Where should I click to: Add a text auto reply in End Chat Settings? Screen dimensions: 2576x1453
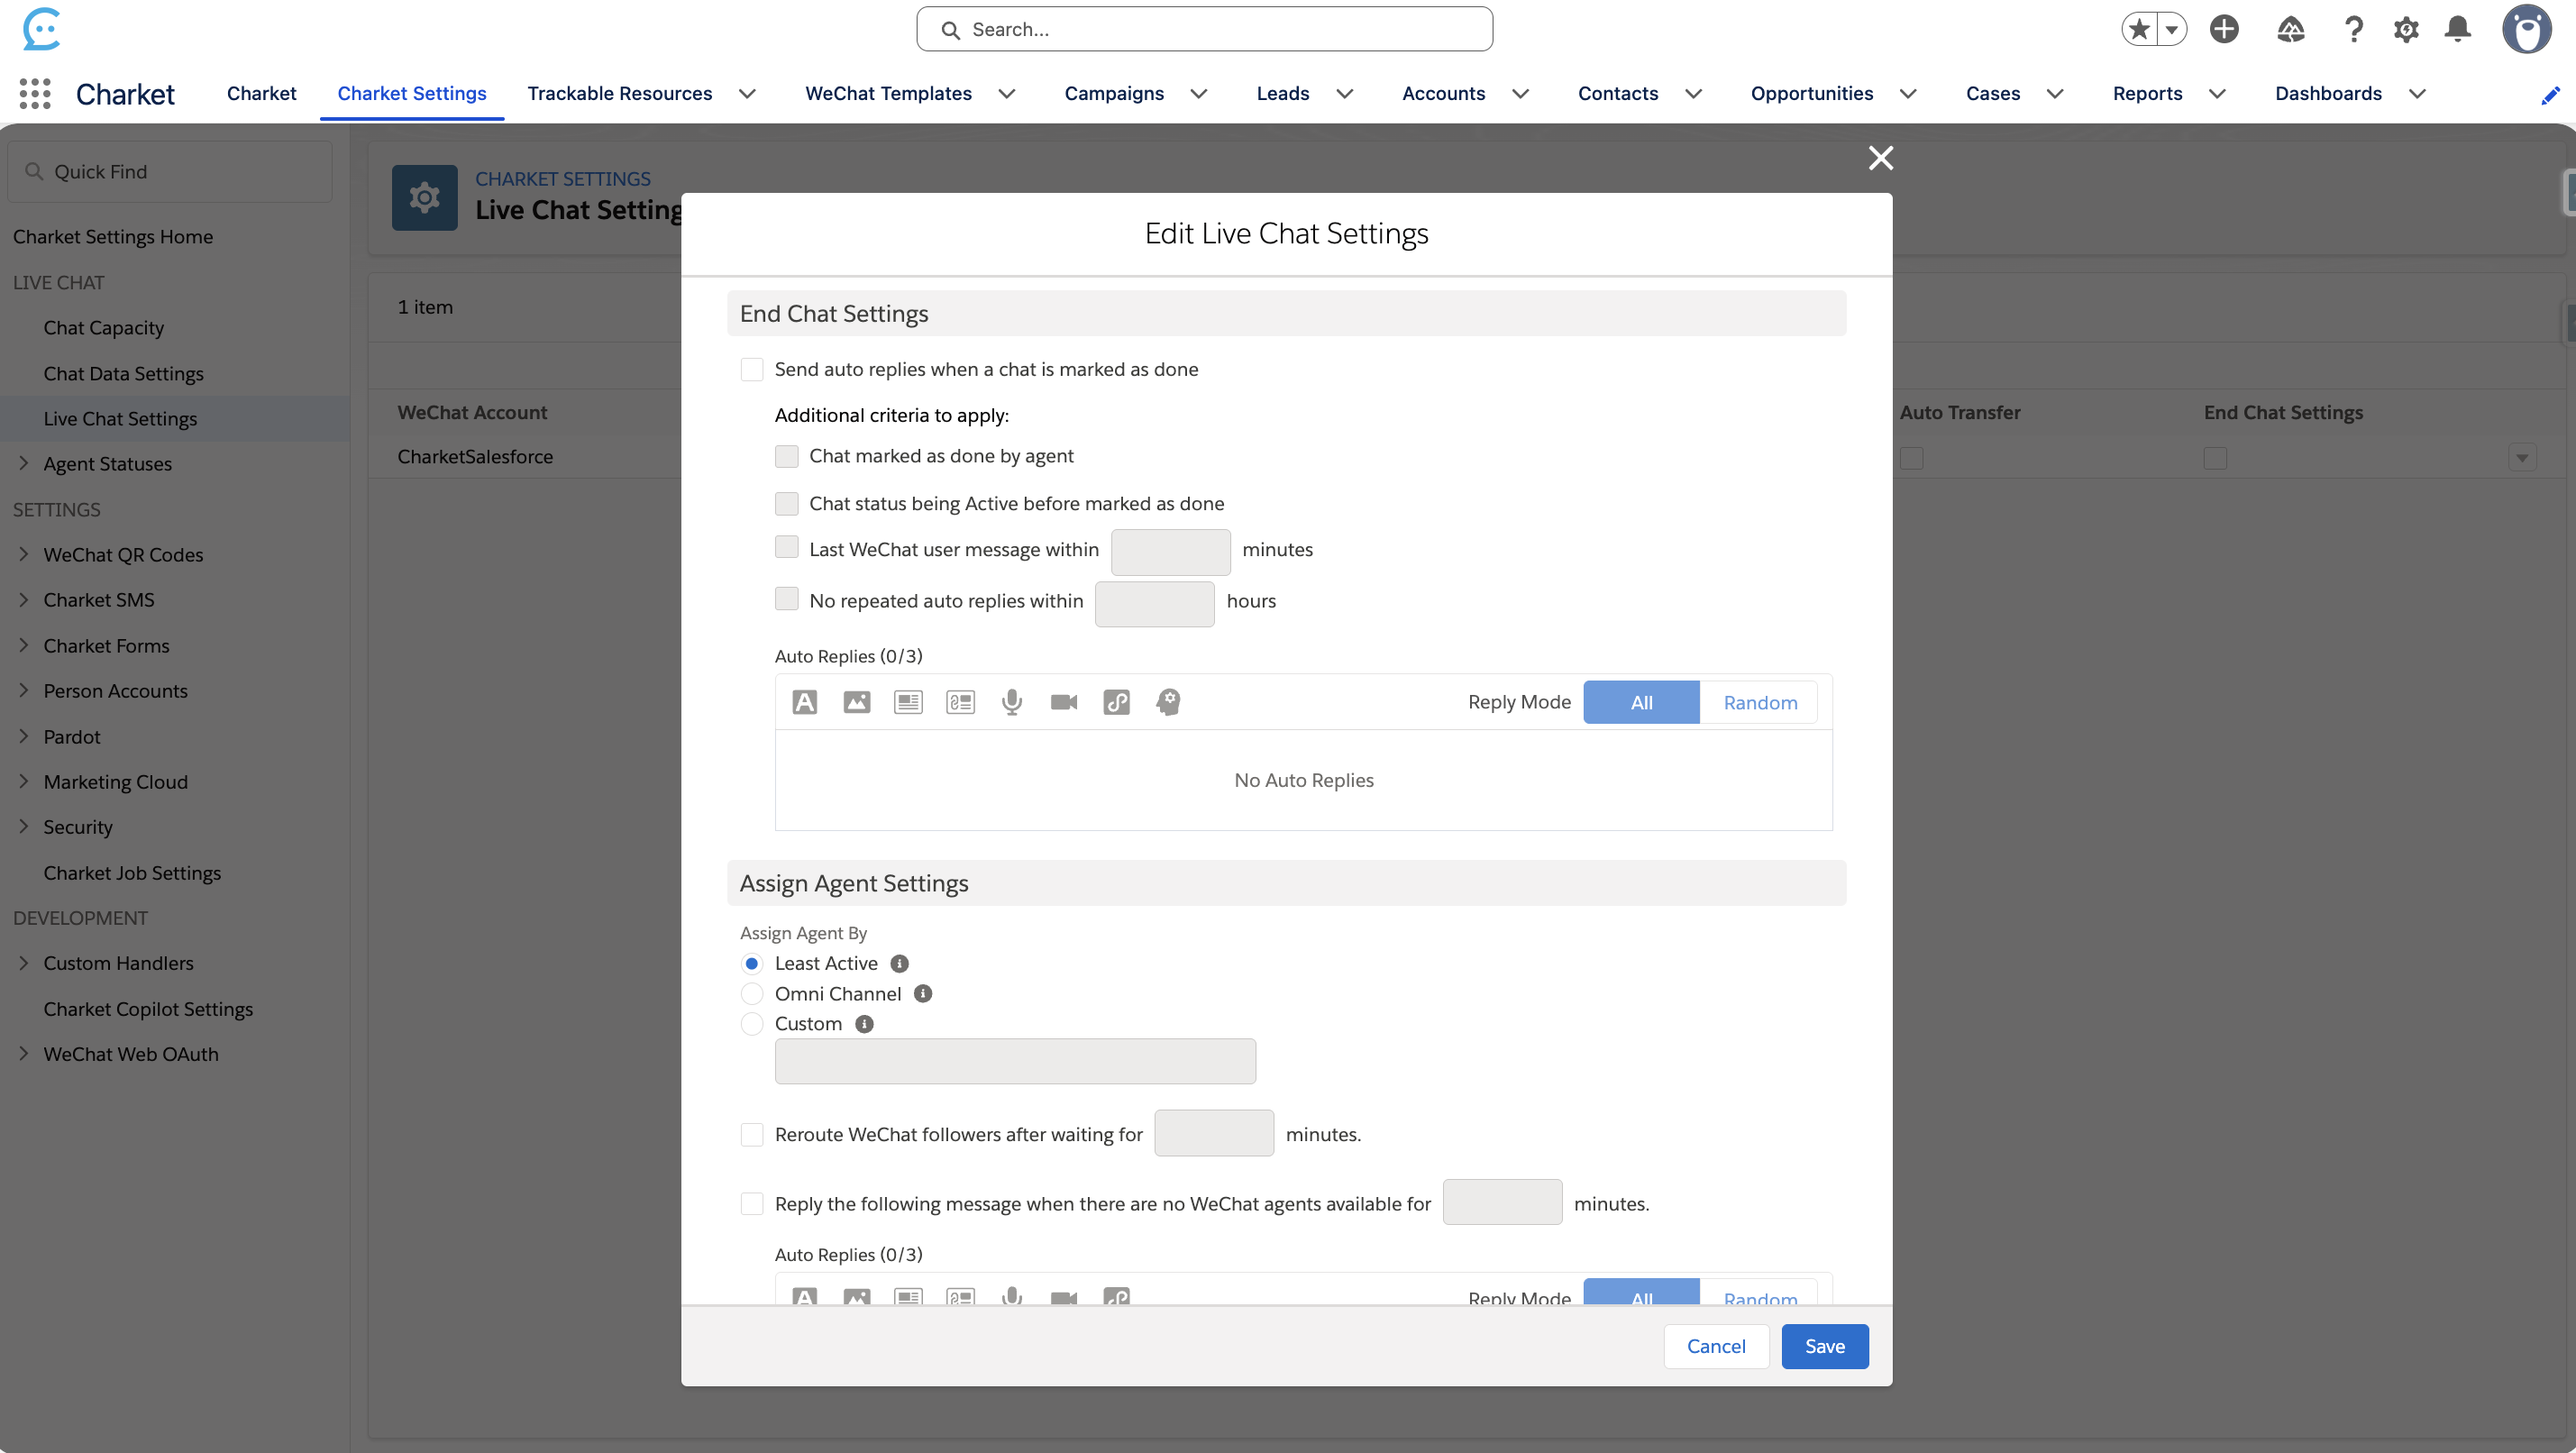pyautogui.click(x=804, y=702)
